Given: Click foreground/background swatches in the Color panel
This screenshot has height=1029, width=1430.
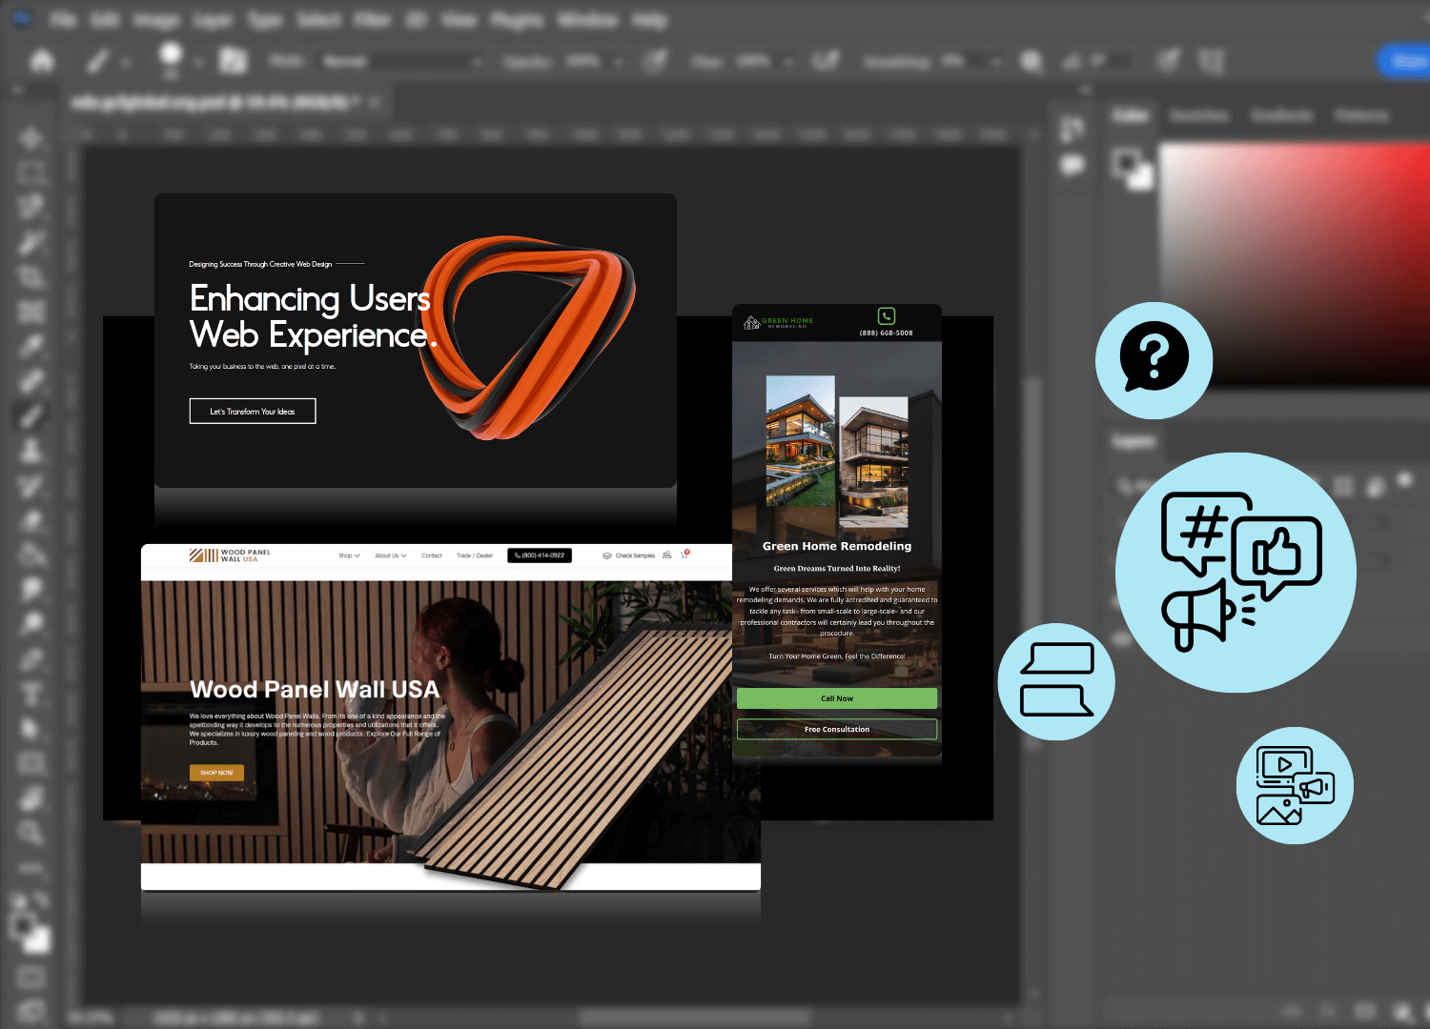Looking at the screenshot, I should point(1133,170).
